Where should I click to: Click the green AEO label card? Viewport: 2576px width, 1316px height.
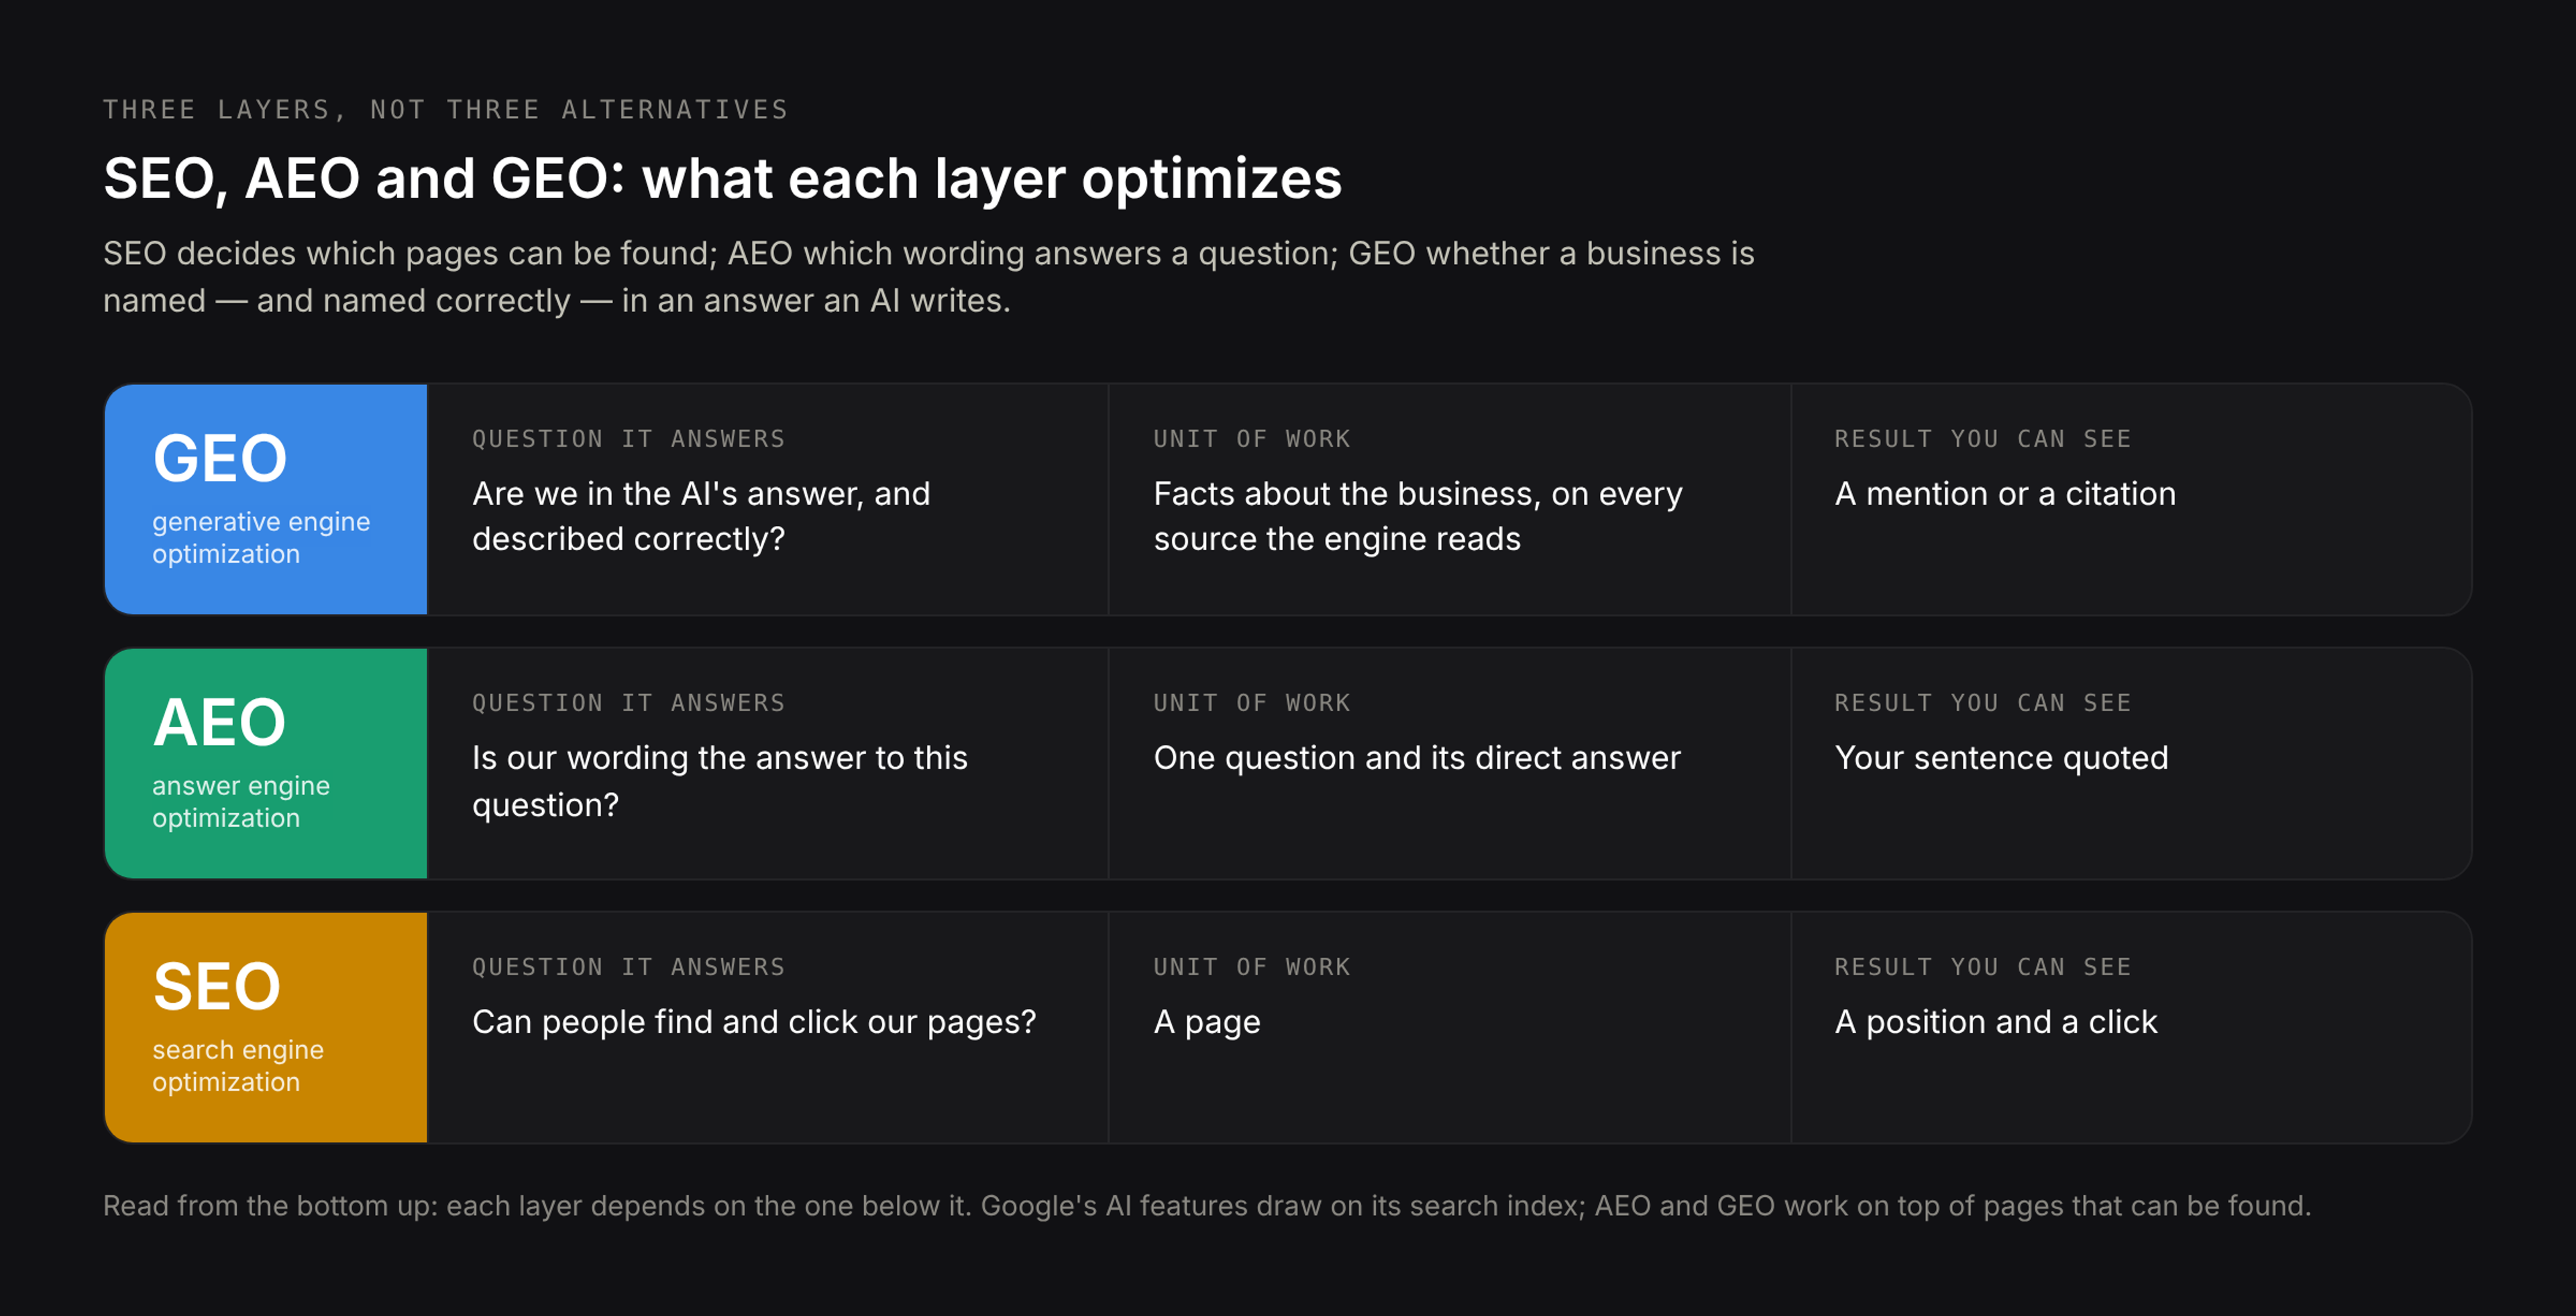[x=266, y=763]
